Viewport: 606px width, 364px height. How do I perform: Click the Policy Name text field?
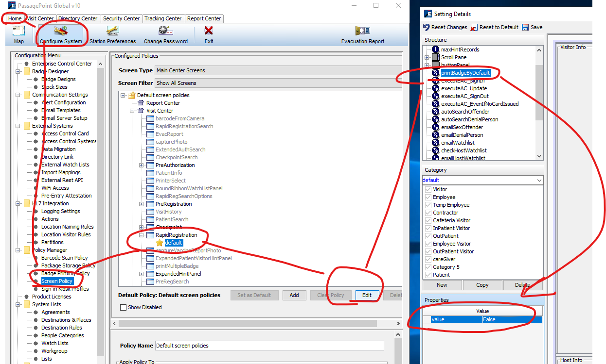tap(269, 346)
